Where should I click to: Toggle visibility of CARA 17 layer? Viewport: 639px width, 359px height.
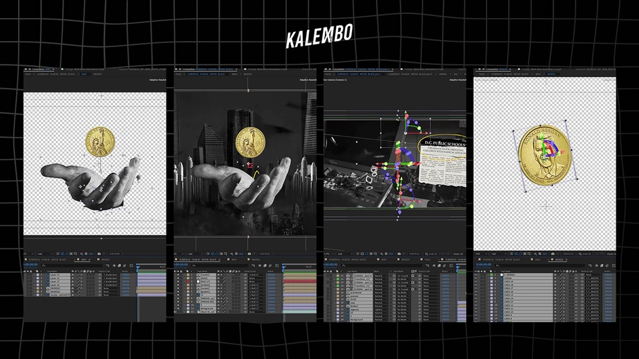pos(475,288)
